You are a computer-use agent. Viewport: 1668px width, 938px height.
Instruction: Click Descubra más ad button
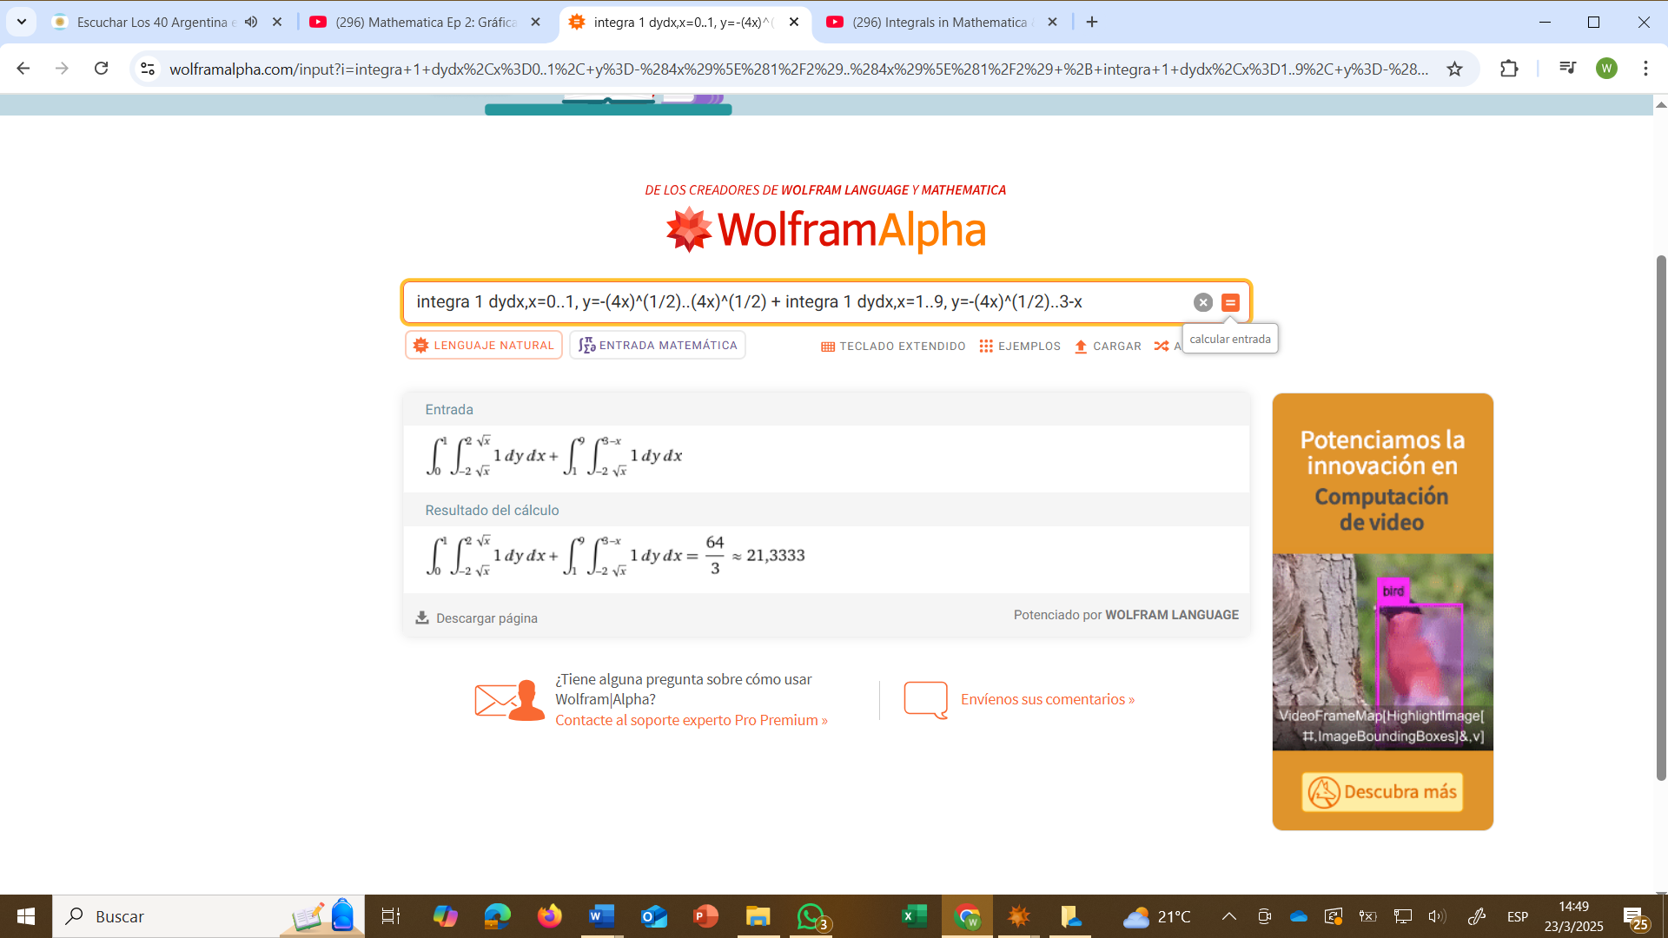(1382, 792)
